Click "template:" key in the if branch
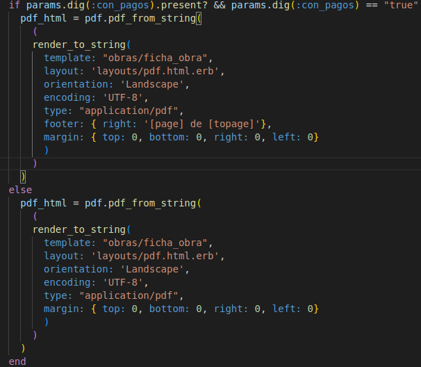The image size is (421, 367). point(69,58)
